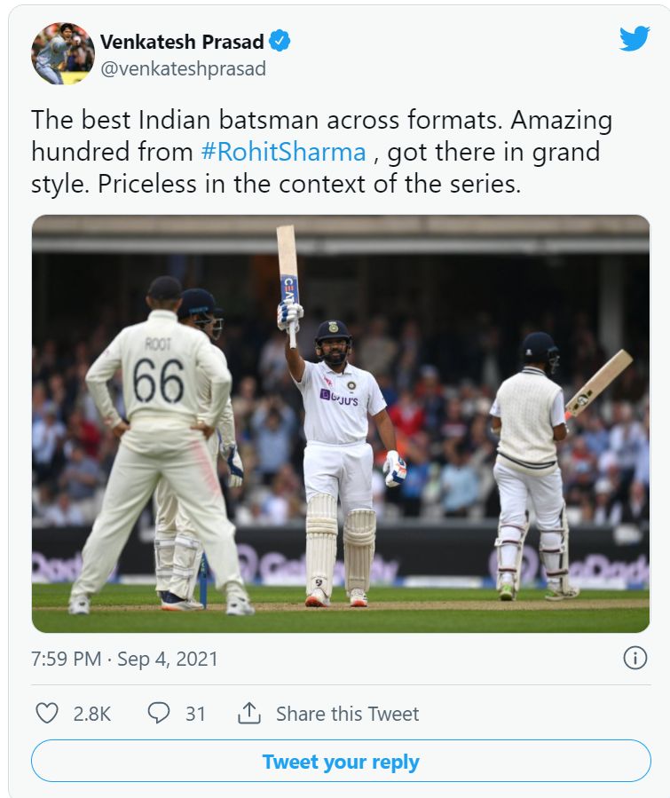This screenshot has height=798, width=670.
Task: Click the Twitter bird logo
Action: [x=634, y=39]
